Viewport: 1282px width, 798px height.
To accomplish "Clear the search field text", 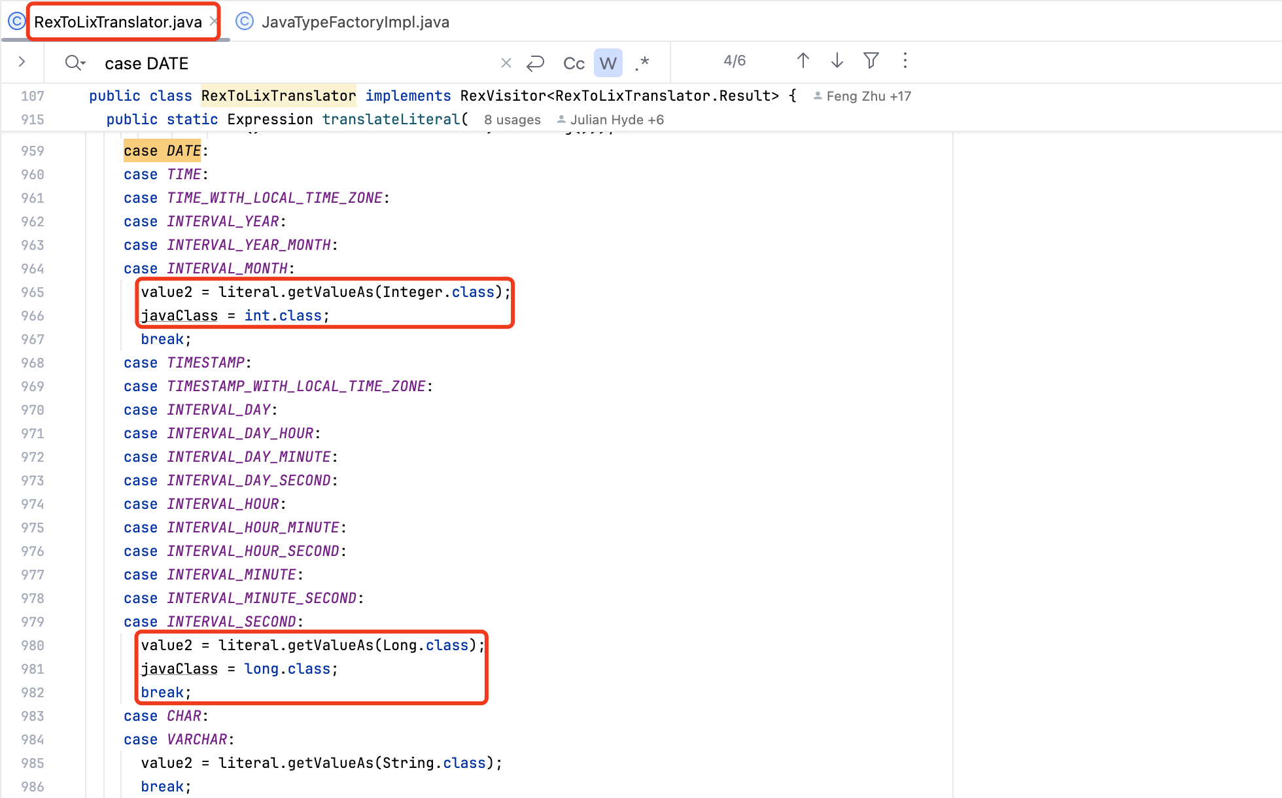I will point(506,63).
